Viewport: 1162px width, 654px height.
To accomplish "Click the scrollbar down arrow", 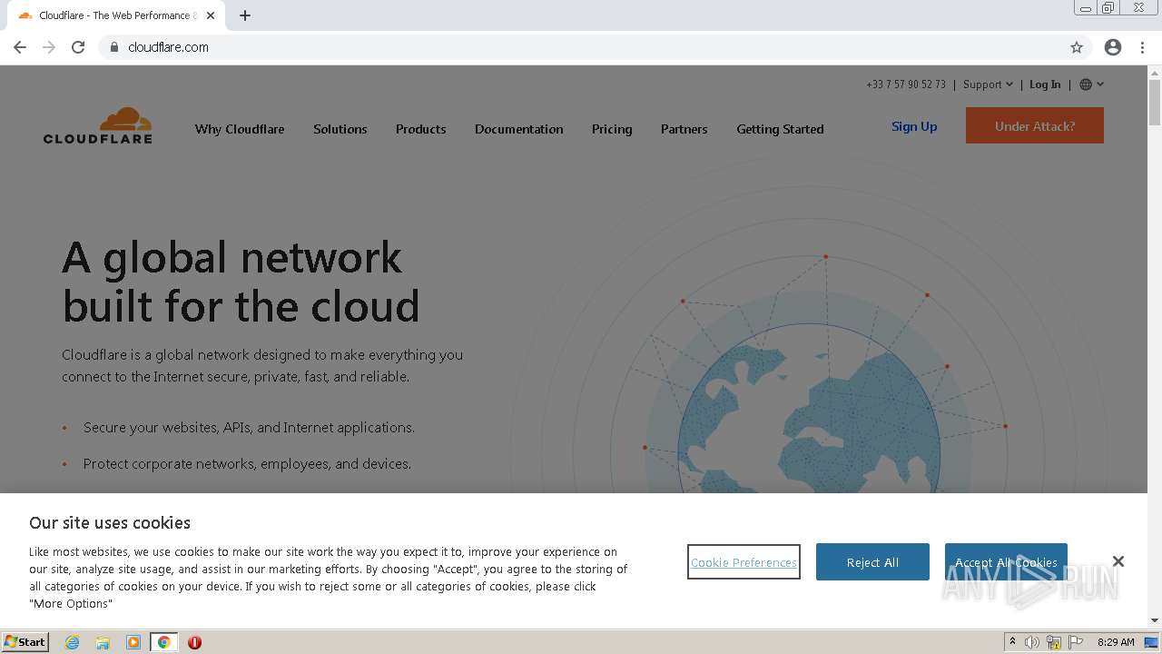I will click(x=1155, y=620).
